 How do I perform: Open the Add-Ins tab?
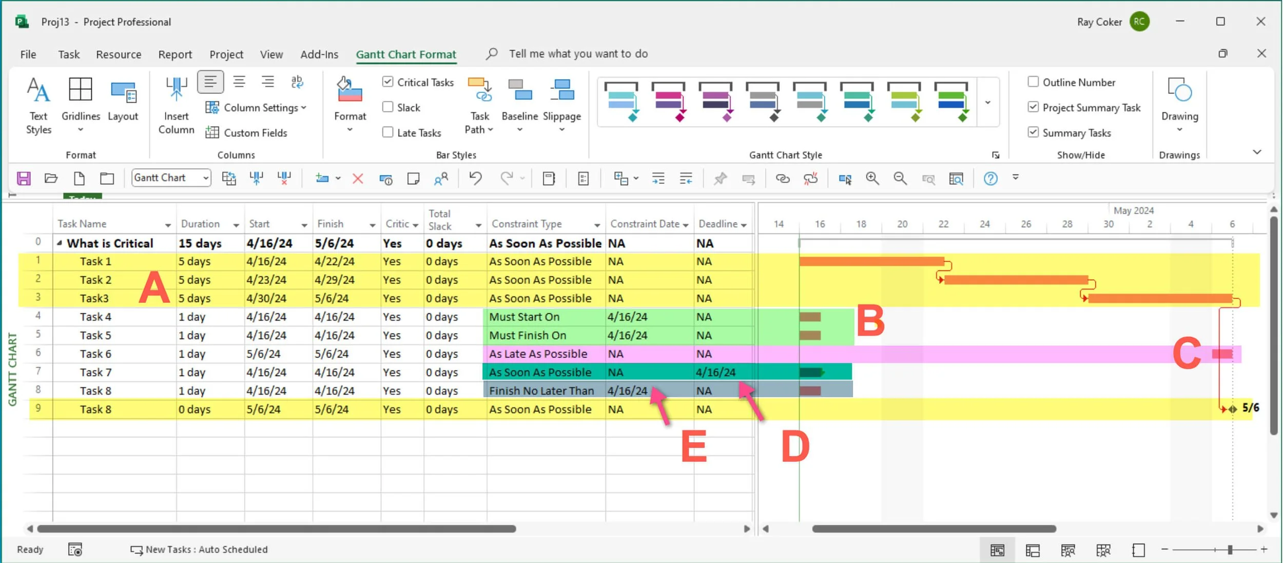[319, 54]
